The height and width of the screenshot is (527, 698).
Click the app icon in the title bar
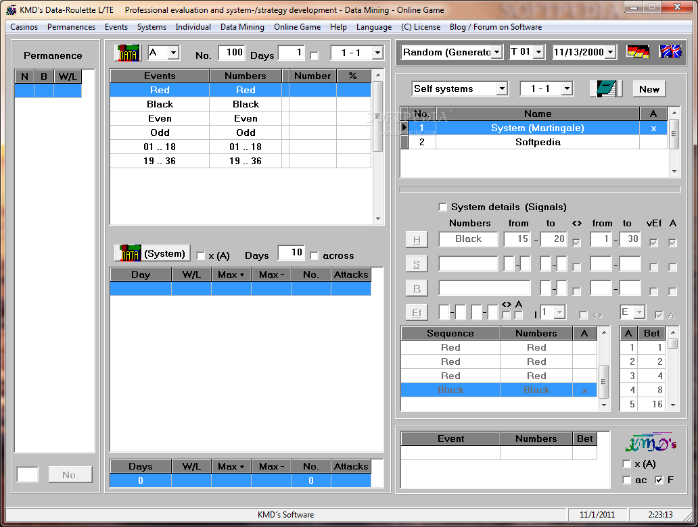[x=11, y=9]
